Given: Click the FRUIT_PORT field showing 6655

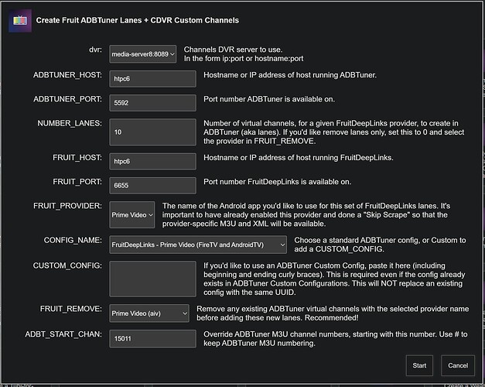Looking at the screenshot, I should click(152, 186).
